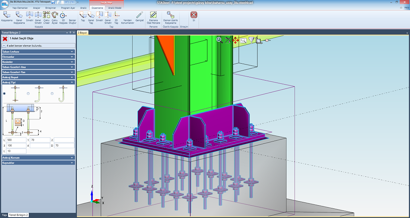Viewport: 410px width, 218px height.
Task: Select the Genişlet extend tool
Action: [x=139, y=15]
